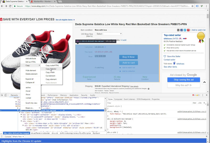Click Add to watch list top link
Screen dimensions: 210x143
coord(198,30)
